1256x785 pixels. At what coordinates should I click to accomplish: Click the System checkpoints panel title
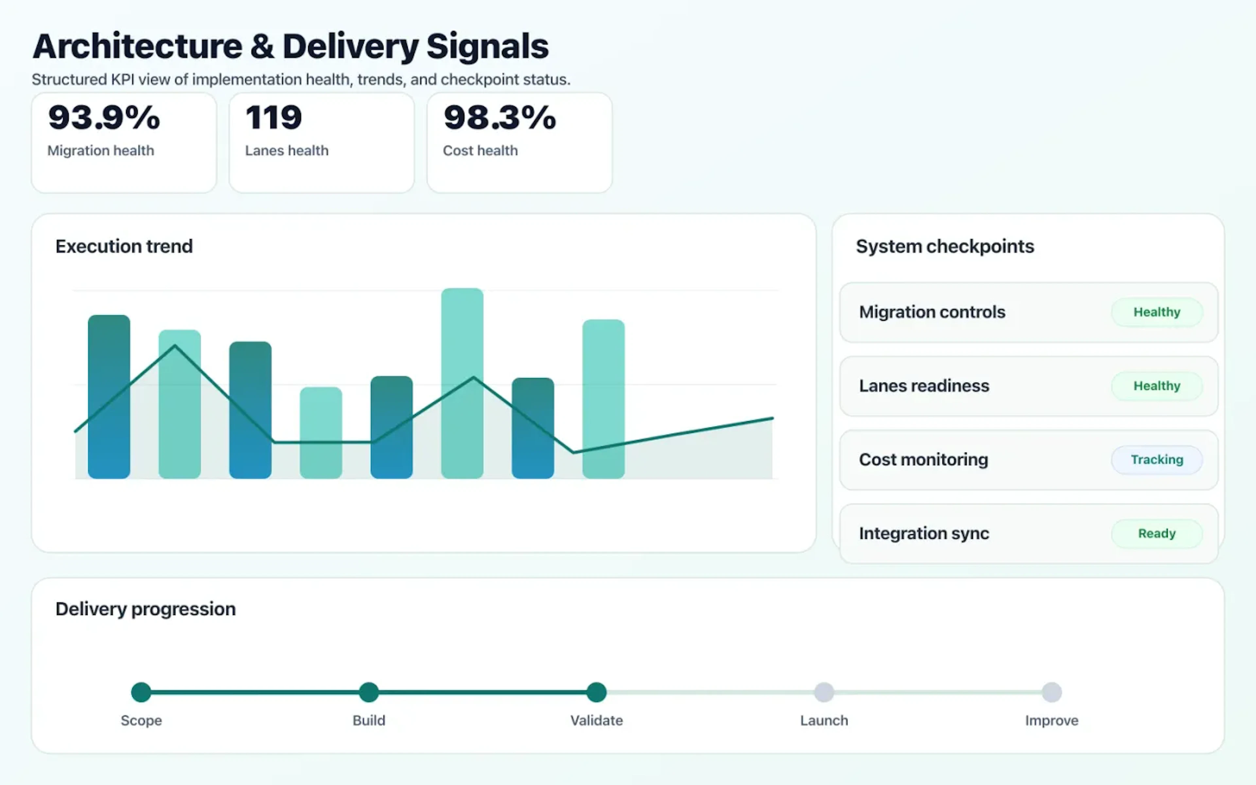click(945, 246)
